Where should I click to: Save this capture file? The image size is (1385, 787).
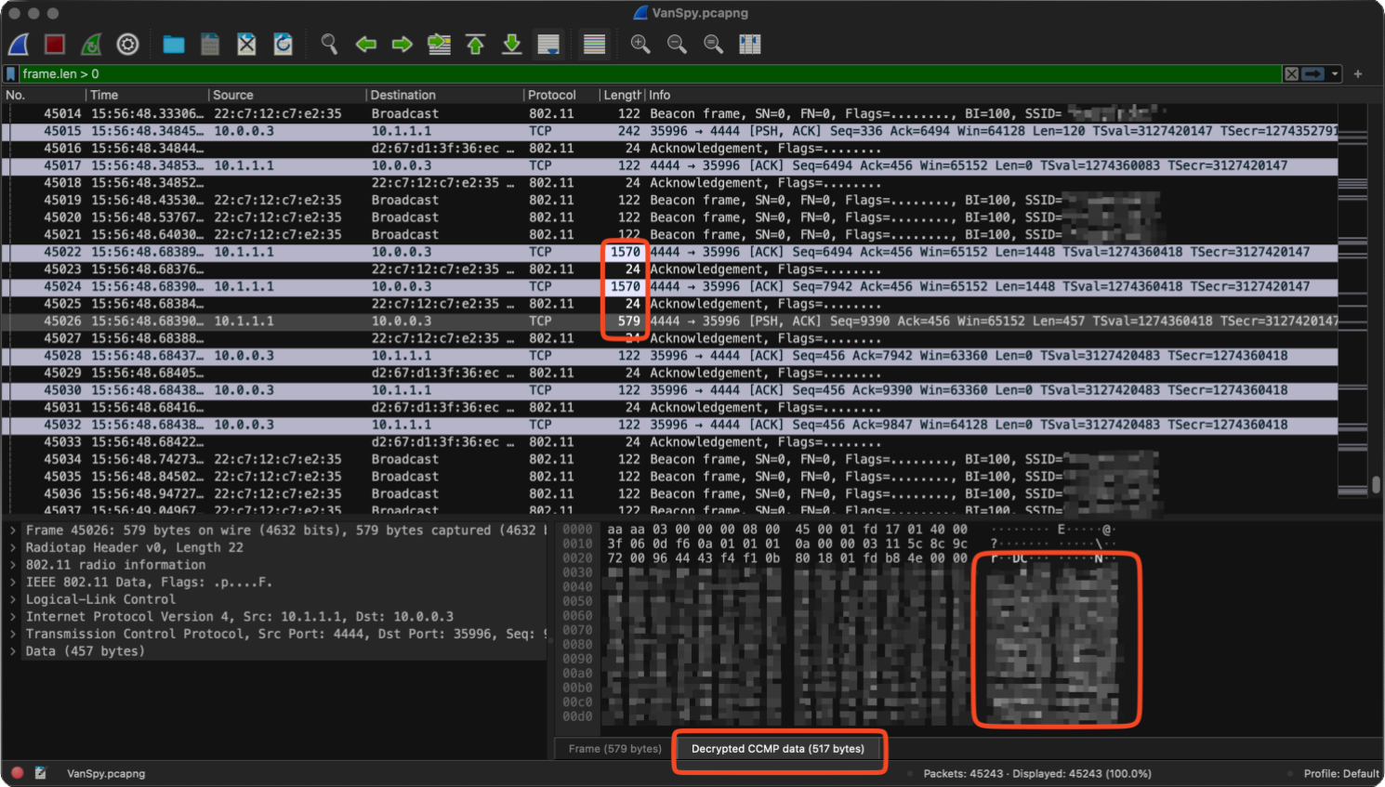click(x=210, y=44)
